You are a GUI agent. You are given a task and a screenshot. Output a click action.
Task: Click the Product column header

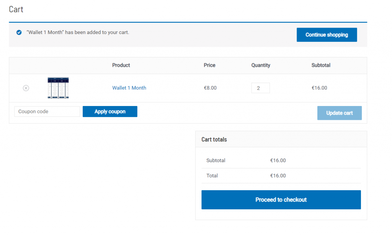(x=121, y=65)
